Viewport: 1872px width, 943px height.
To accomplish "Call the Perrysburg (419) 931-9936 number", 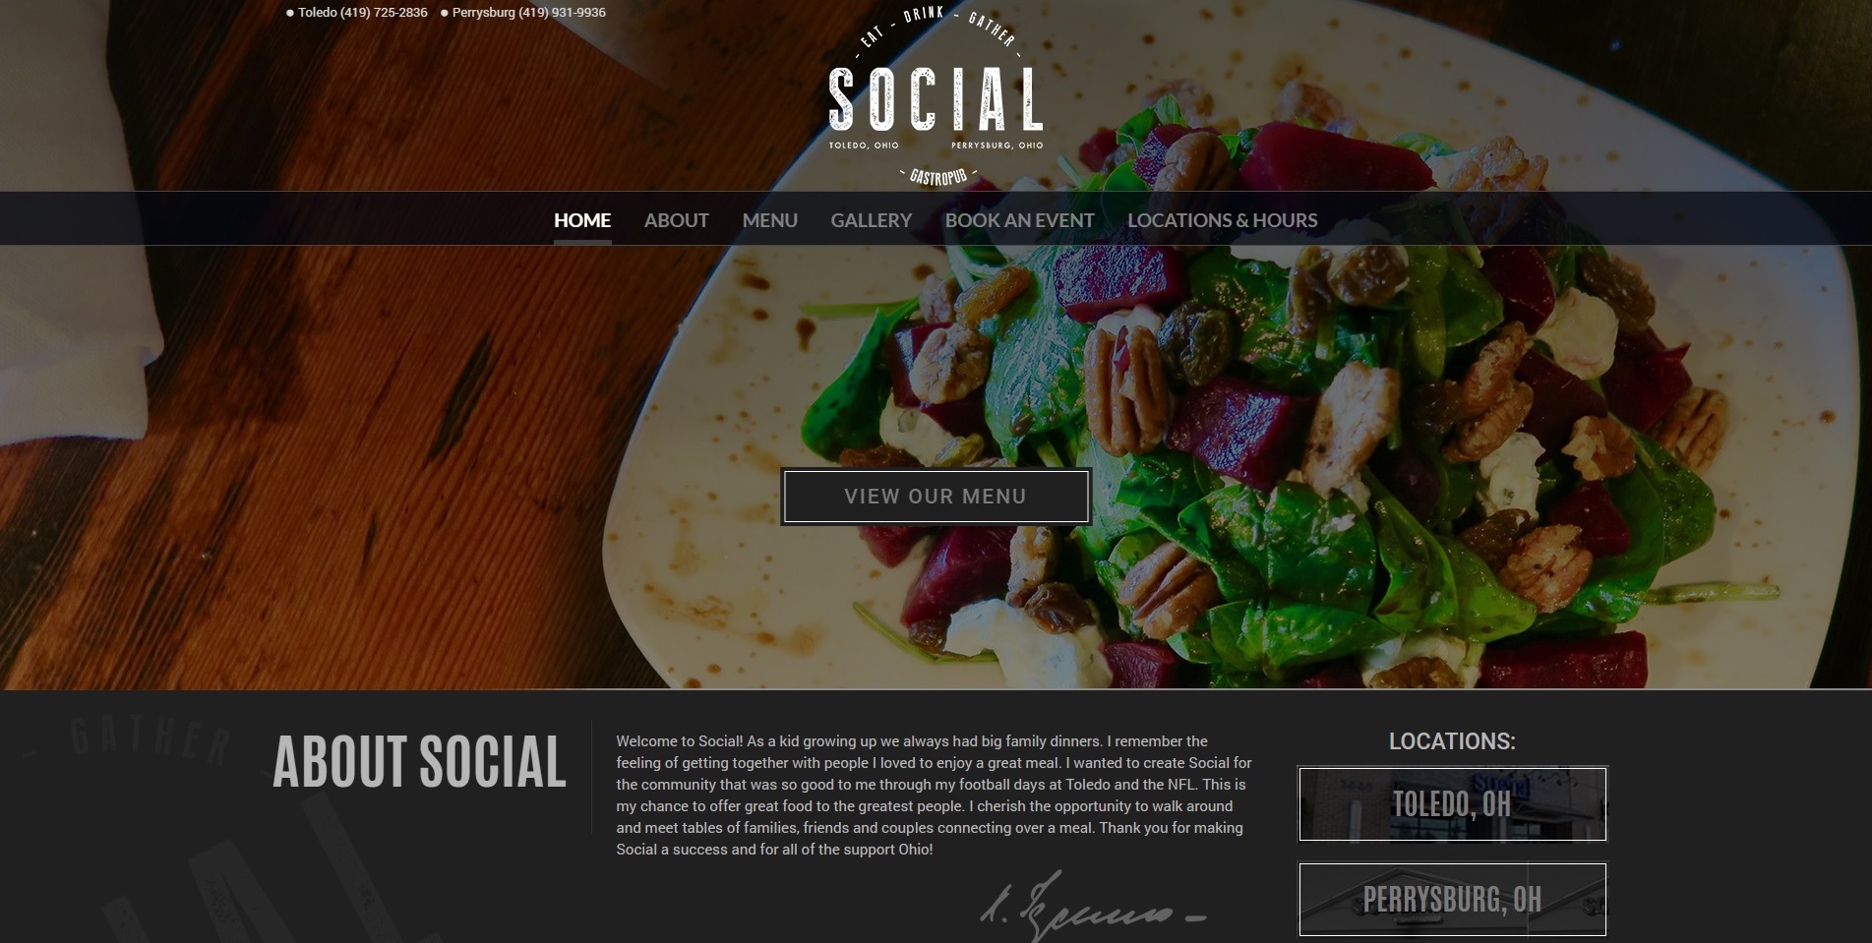I will click(529, 13).
